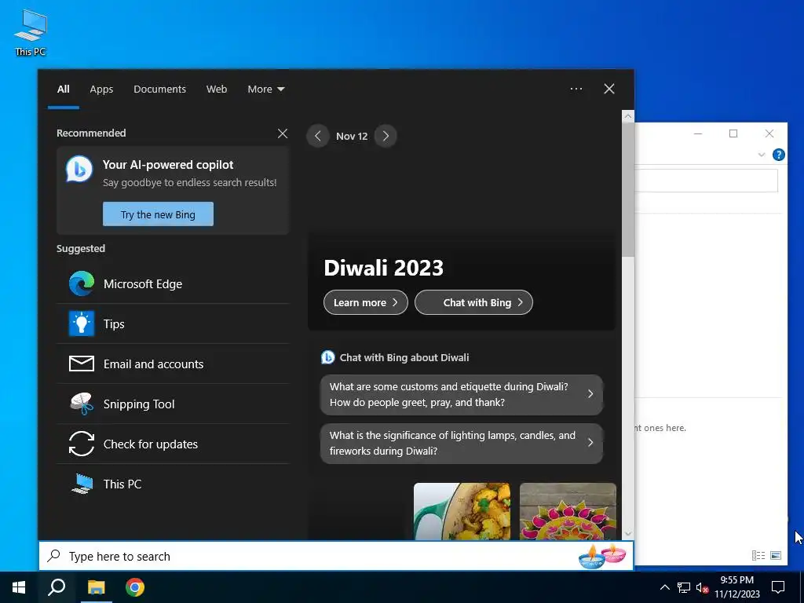Click Chat with Bing about Diwali heading
Viewport: 804px width, 603px height.
404,357
